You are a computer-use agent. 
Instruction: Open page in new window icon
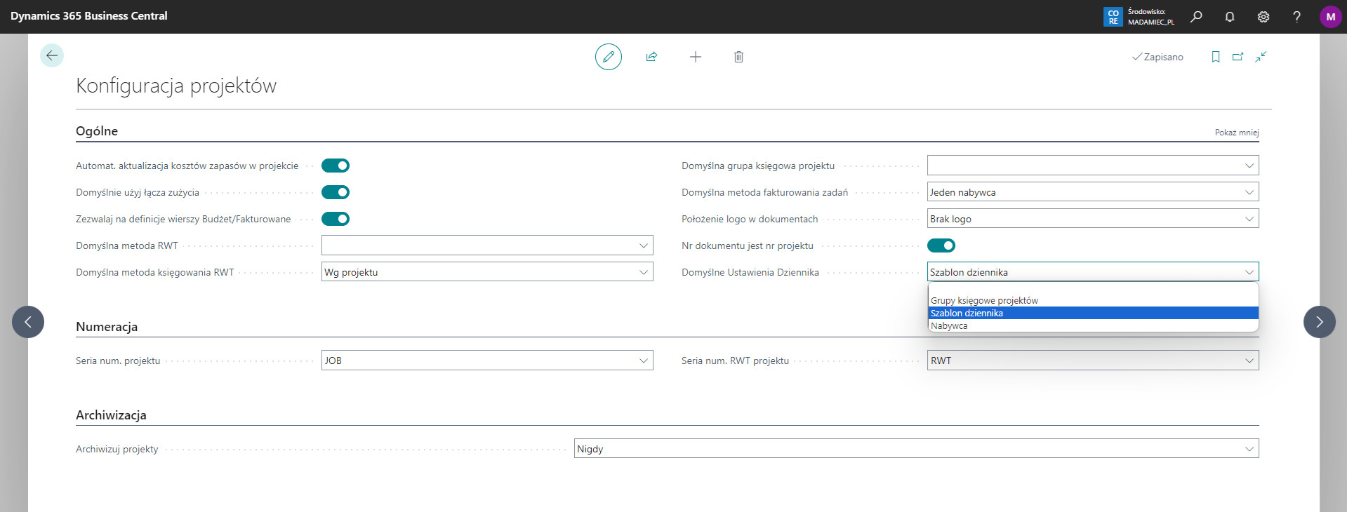tap(1237, 57)
